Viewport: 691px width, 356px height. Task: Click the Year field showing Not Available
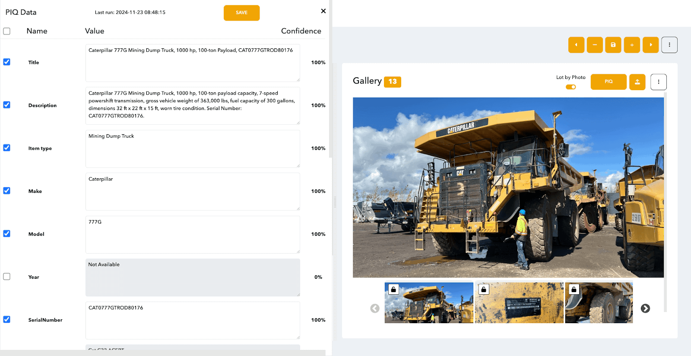193,277
